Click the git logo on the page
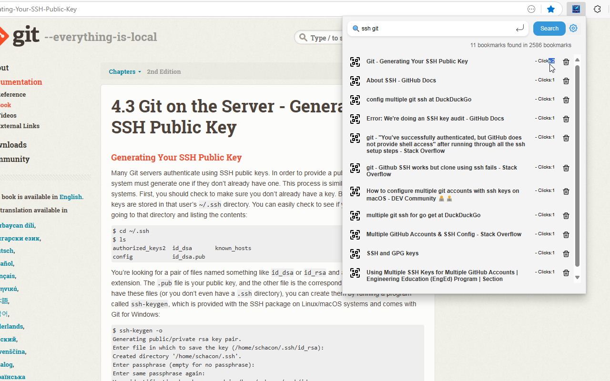Screen dimensions: 610x381 (x=20, y=36)
